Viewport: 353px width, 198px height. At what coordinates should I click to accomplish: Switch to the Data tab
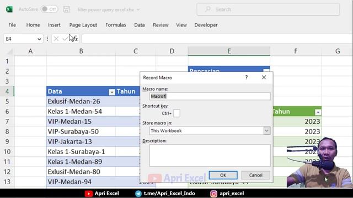140,25
